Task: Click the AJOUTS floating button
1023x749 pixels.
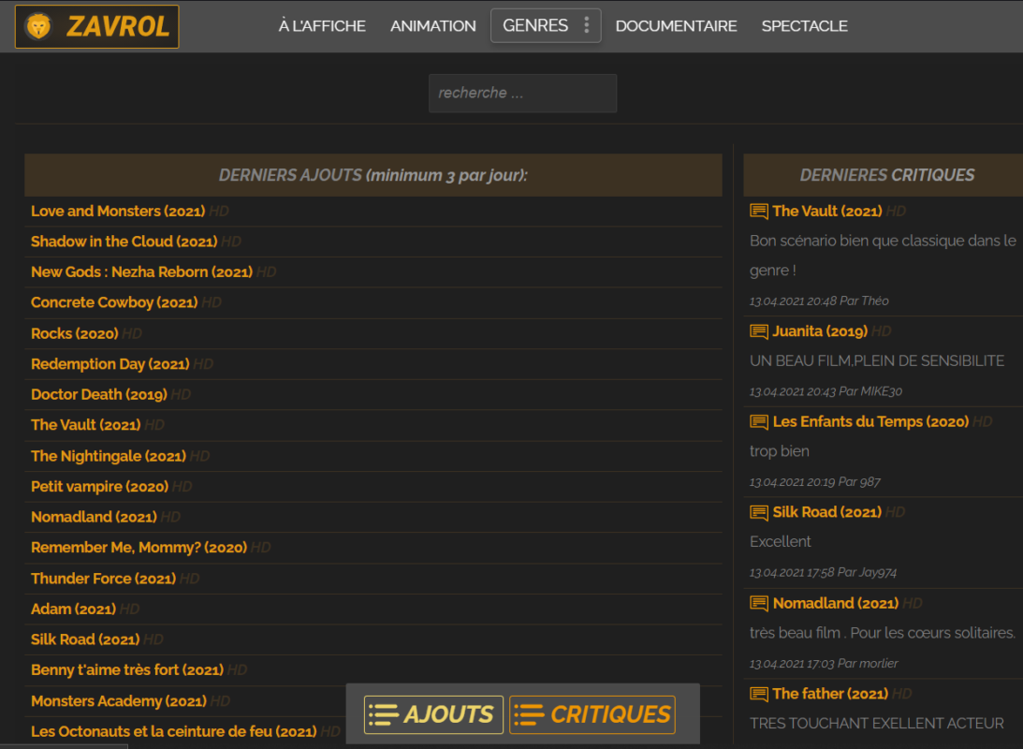Action: click(433, 714)
